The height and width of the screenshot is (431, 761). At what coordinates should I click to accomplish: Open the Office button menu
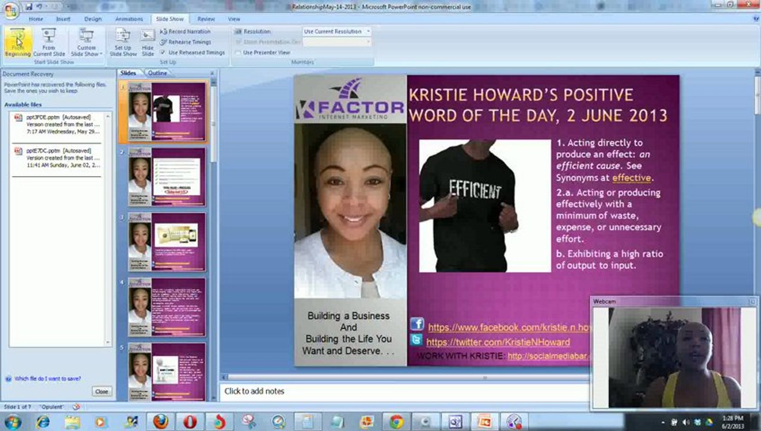coord(11,10)
